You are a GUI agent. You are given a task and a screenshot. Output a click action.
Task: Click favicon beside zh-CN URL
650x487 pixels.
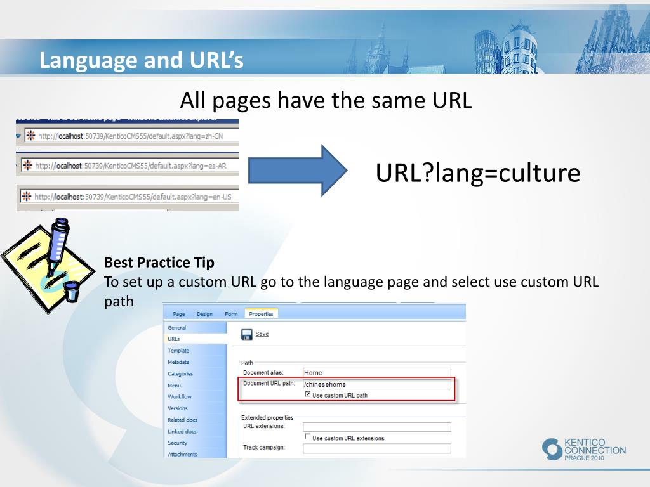click(x=30, y=136)
